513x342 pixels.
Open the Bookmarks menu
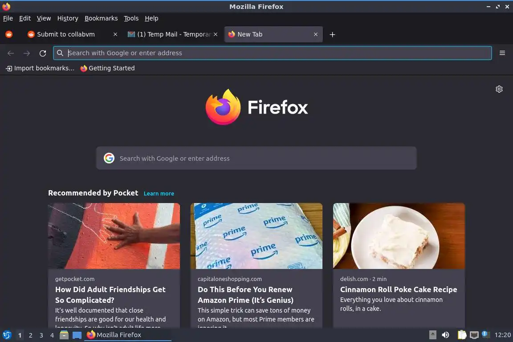tap(101, 18)
